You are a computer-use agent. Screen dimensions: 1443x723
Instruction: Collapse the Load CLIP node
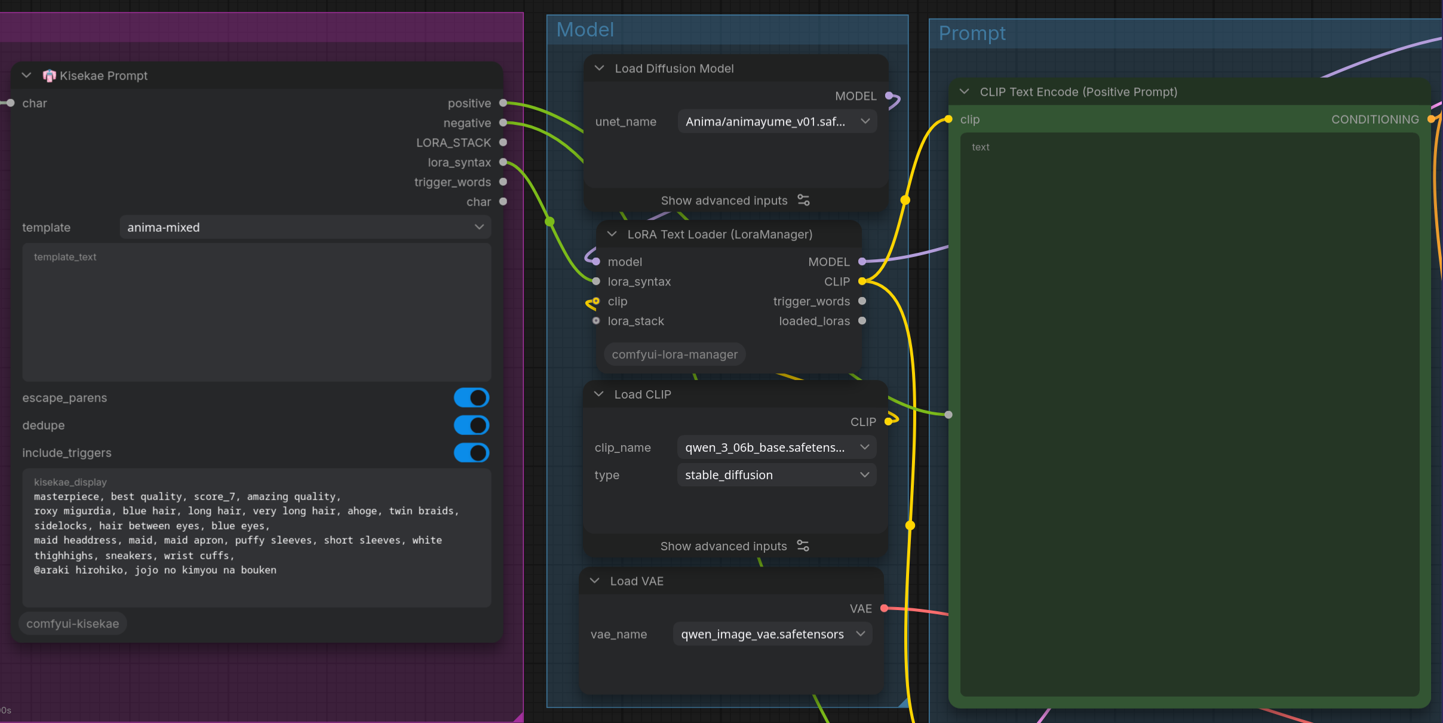(x=598, y=394)
